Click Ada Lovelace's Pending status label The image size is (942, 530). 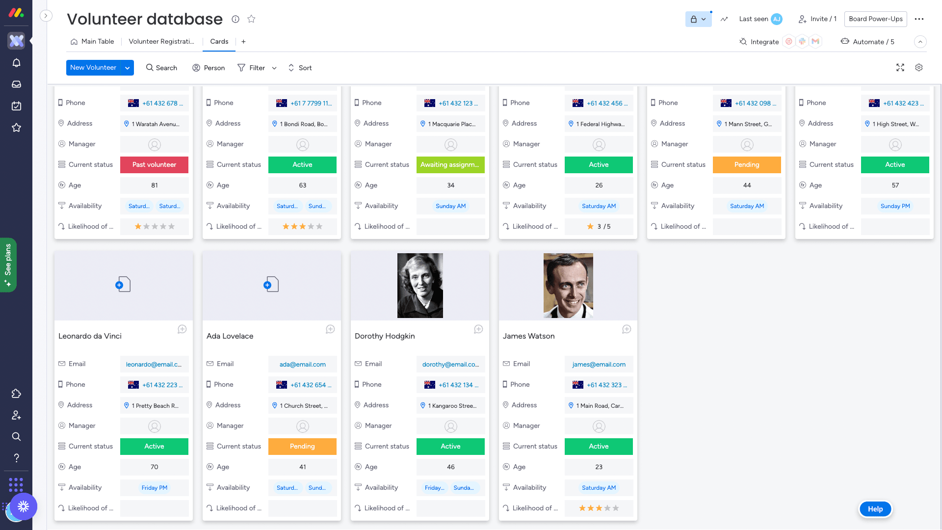point(302,447)
